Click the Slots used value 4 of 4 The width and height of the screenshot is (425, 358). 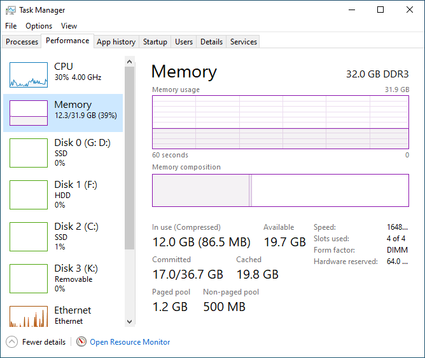tap(396, 239)
